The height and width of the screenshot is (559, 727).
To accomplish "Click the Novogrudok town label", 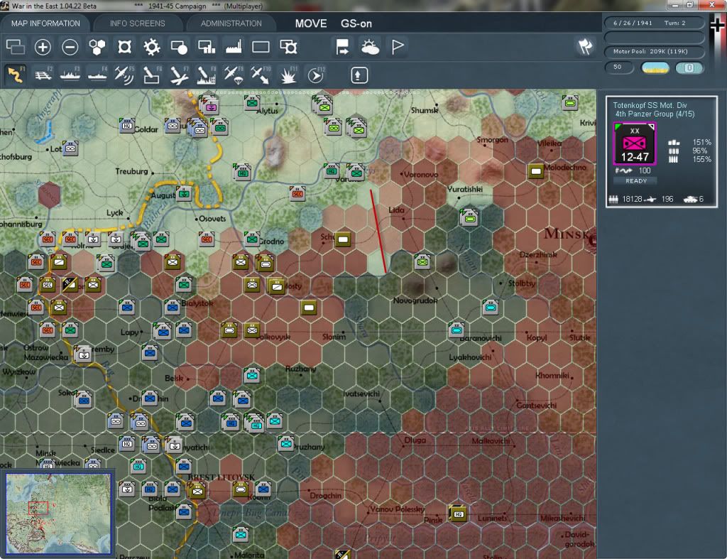I will point(415,300).
